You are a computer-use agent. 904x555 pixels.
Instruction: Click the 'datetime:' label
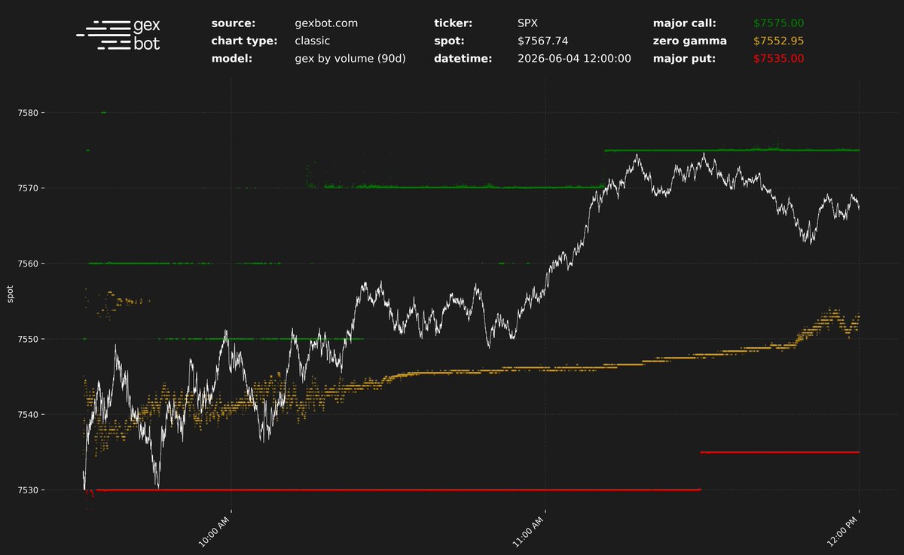(x=463, y=58)
